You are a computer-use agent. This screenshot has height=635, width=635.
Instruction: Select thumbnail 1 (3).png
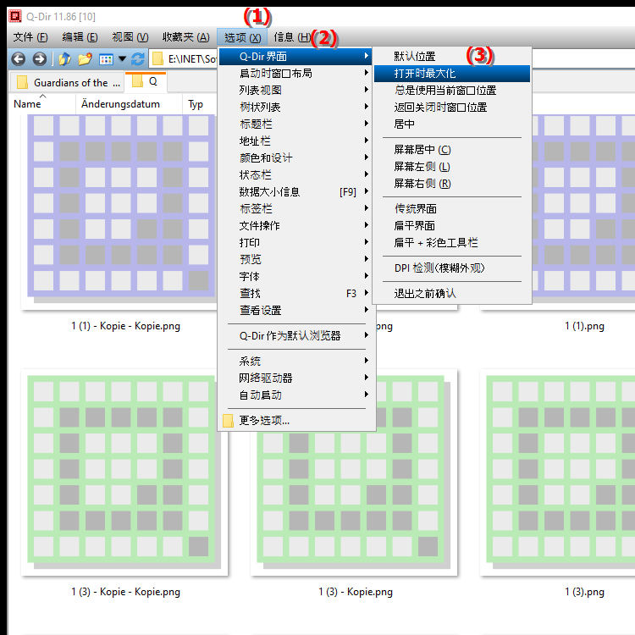[557, 472]
